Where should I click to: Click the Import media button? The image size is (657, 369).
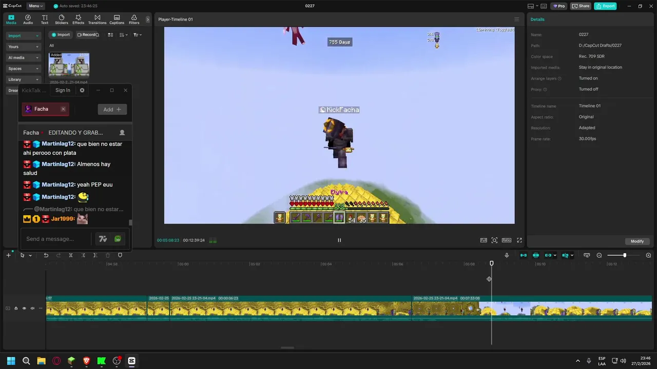[61, 35]
